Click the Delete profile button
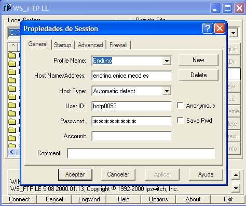Screen dimensions: 246x206 click(198, 75)
